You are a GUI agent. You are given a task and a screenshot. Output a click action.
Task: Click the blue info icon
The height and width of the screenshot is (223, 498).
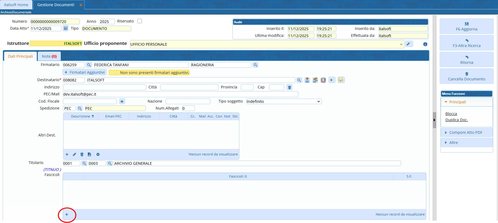click(x=425, y=44)
